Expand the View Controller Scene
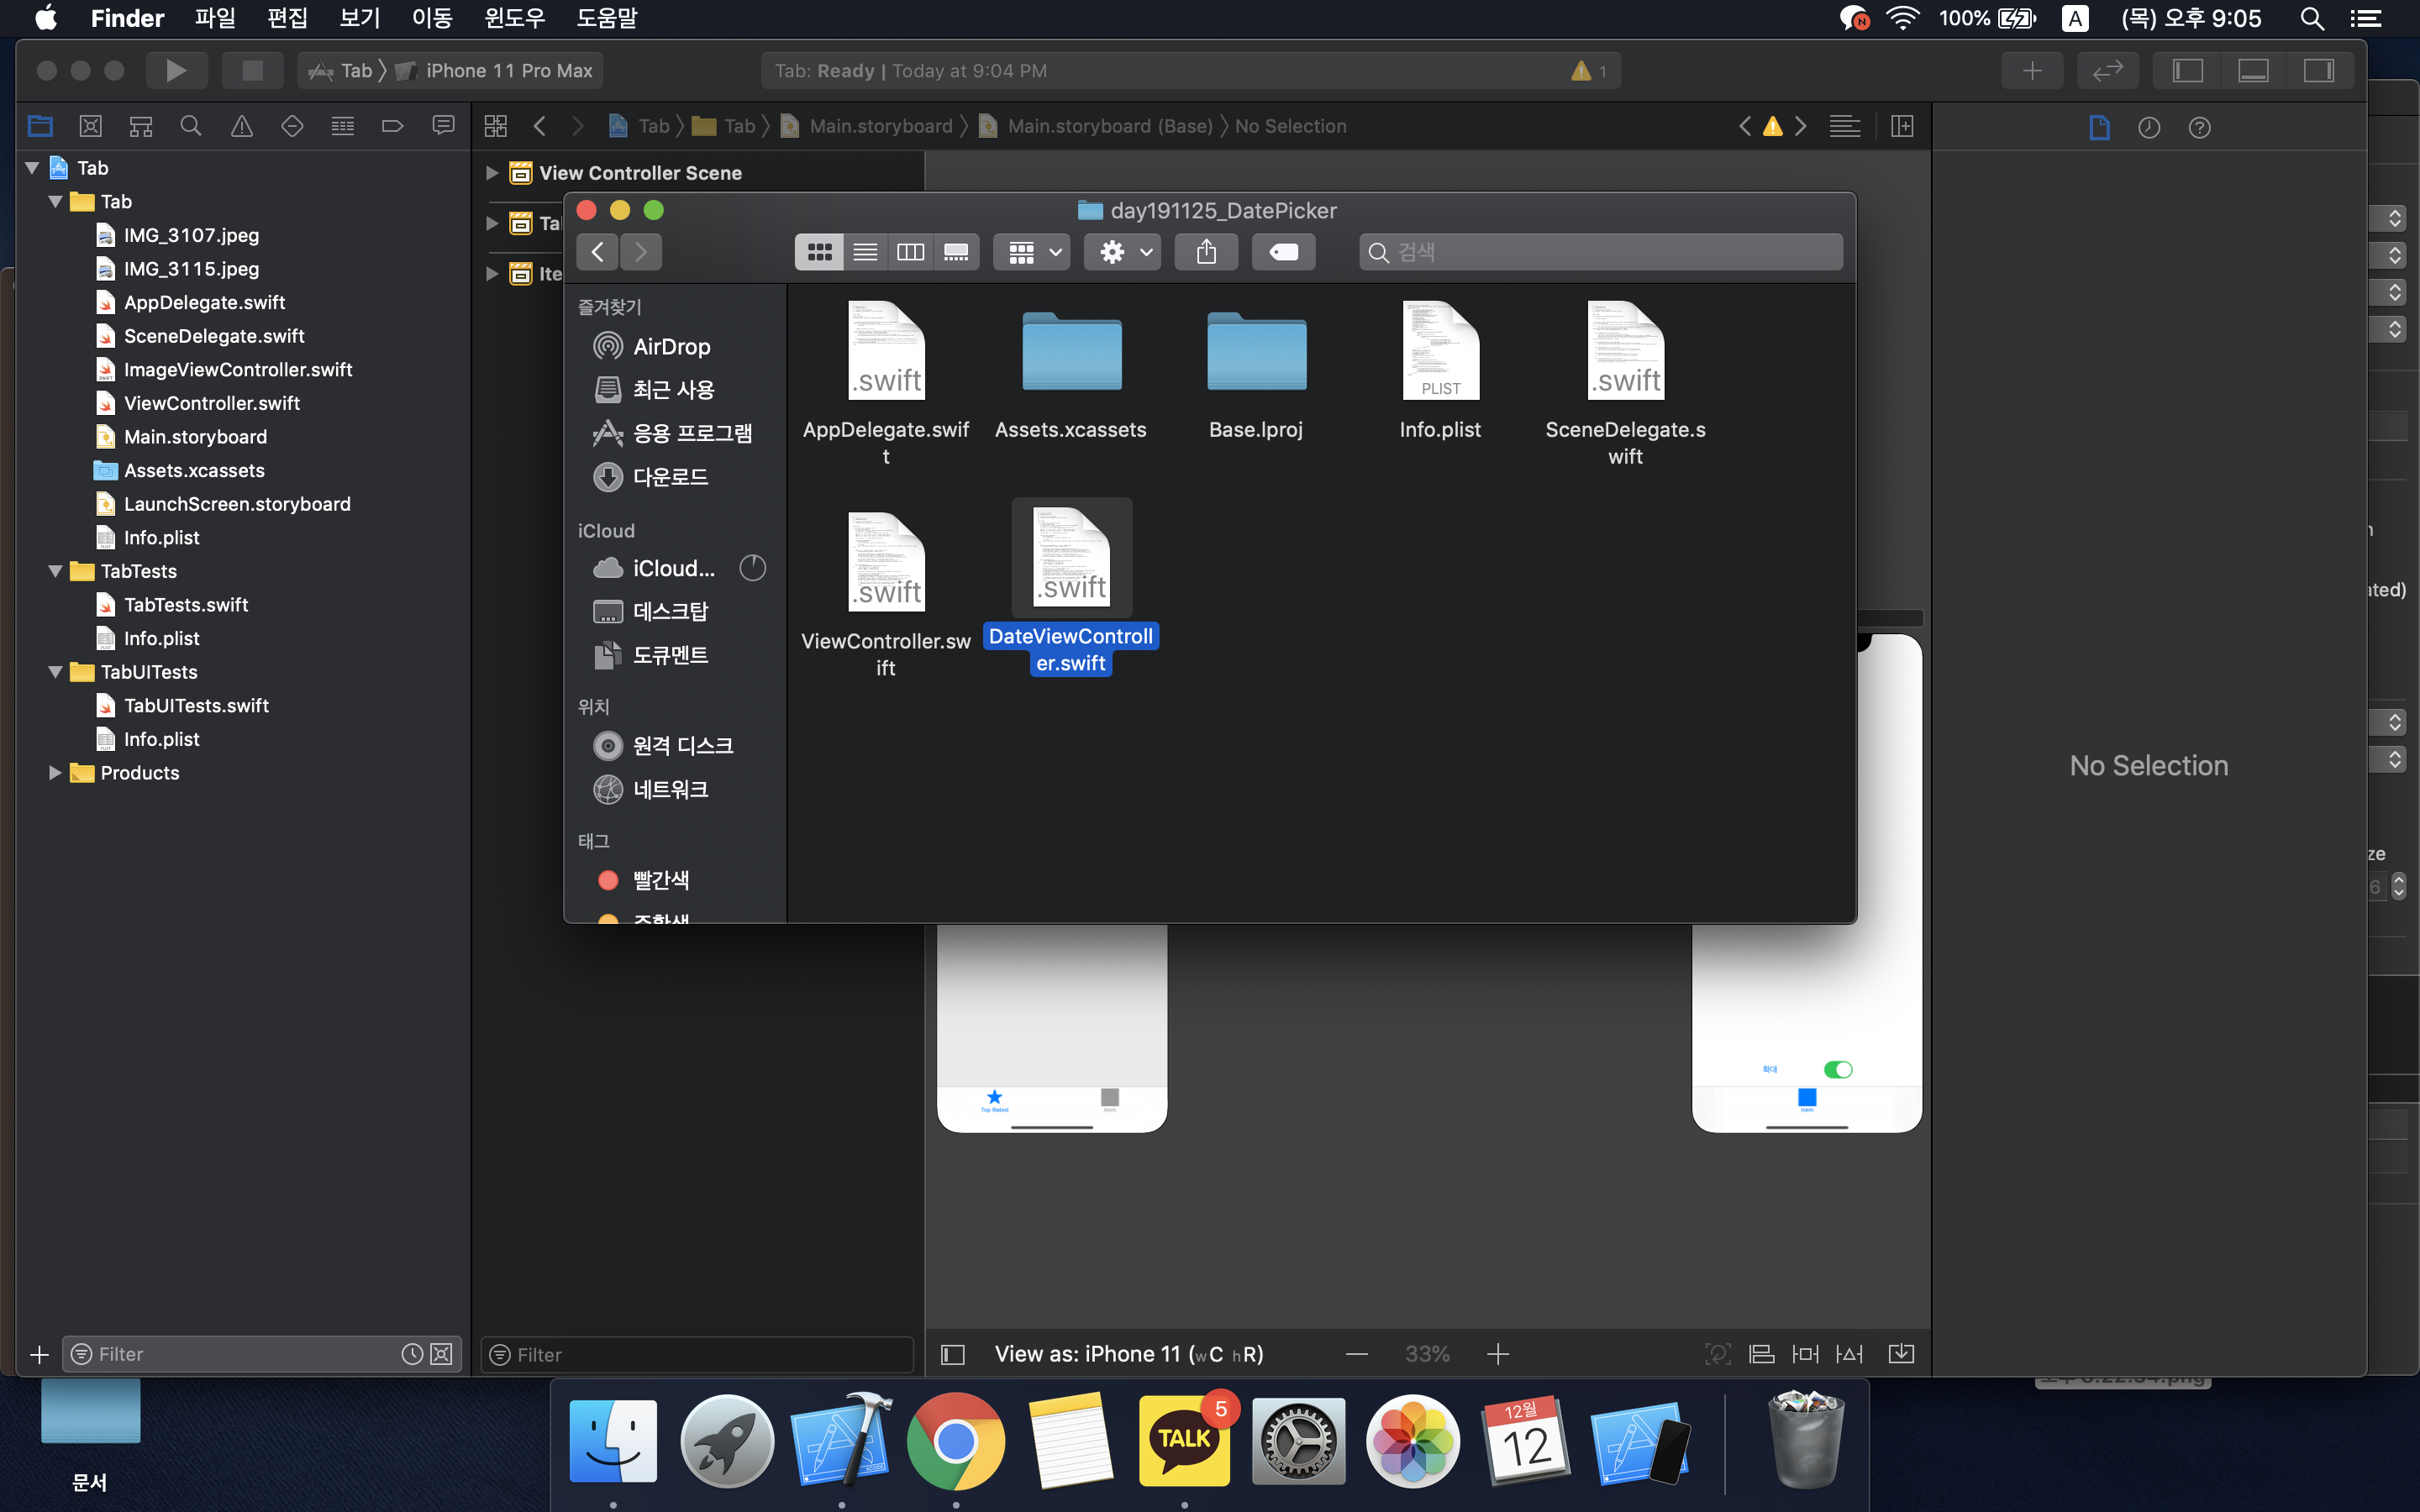The width and height of the screenshot is (2420, 1512). point(491,173)
